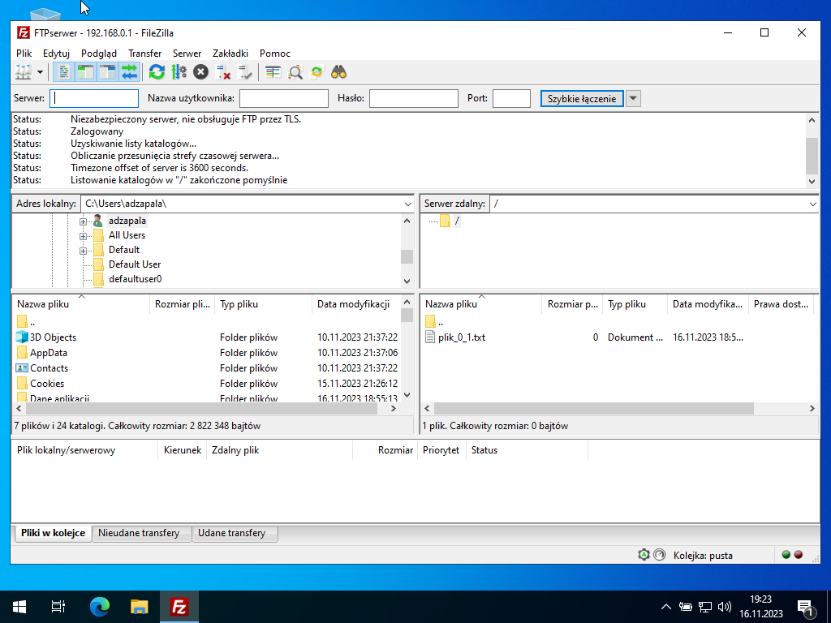The width and height of the screenshot is (831, 623).
Task: Open File Explorer from taskbar
Action: click(140, 607)
